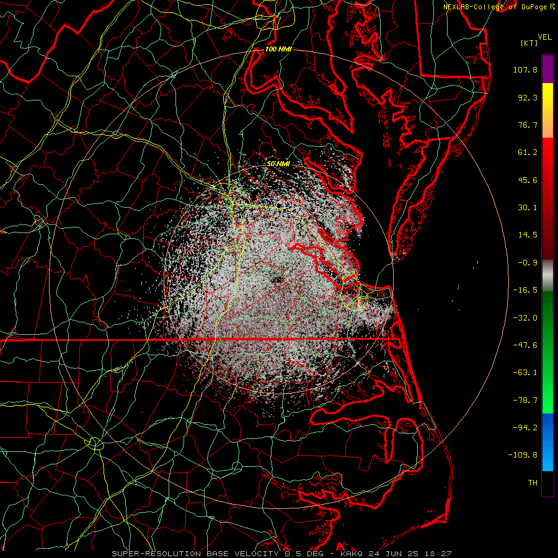Click the -109.8 legend value
This screenshot has height=558, width=558.
tap(523, 455)
